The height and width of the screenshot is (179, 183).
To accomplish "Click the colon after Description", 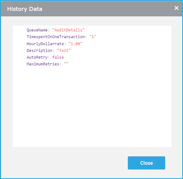I will (53, 51).
